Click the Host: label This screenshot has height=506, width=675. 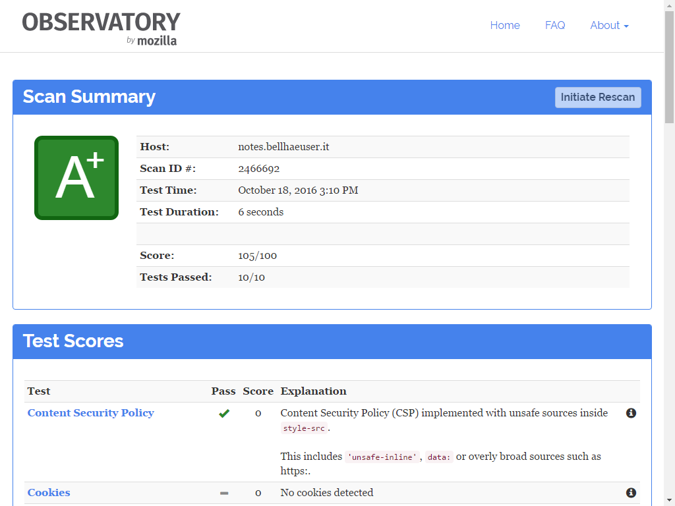tap(154, 147)
